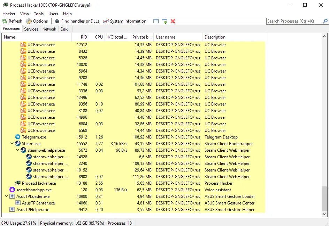Click the UCBrowser.exe icon with PID 9356

(23, 104)
